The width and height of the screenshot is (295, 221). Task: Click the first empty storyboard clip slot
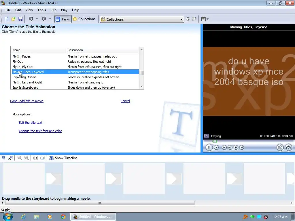pyautogui.click(x=24, y=179)
